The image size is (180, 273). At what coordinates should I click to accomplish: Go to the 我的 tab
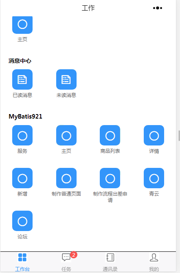[154, 262]
